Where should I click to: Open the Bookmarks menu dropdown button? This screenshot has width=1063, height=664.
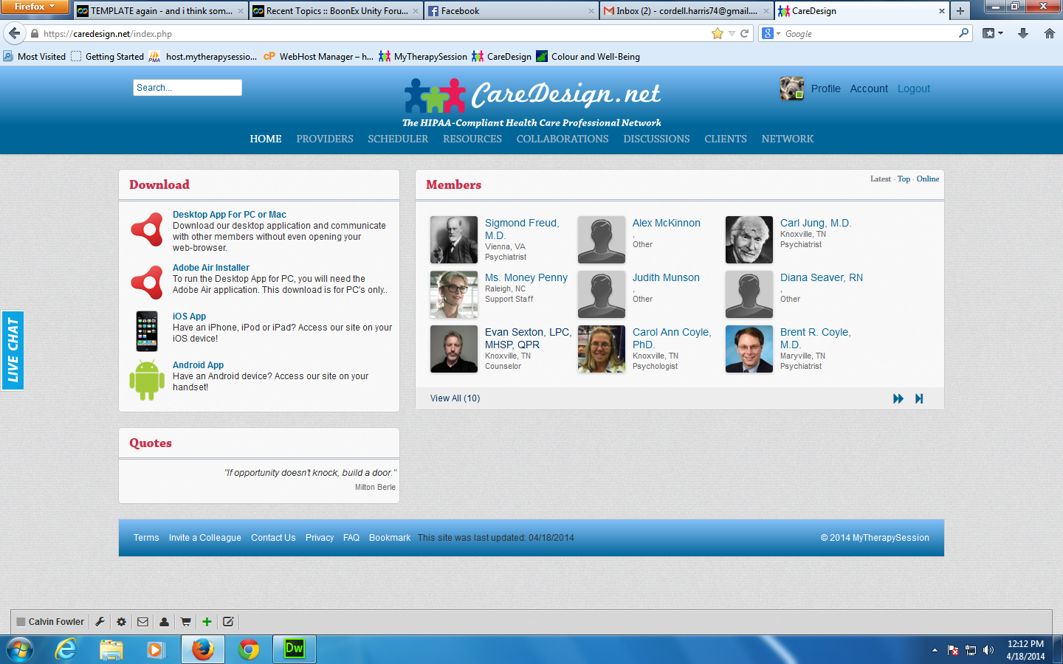[993, 33]
